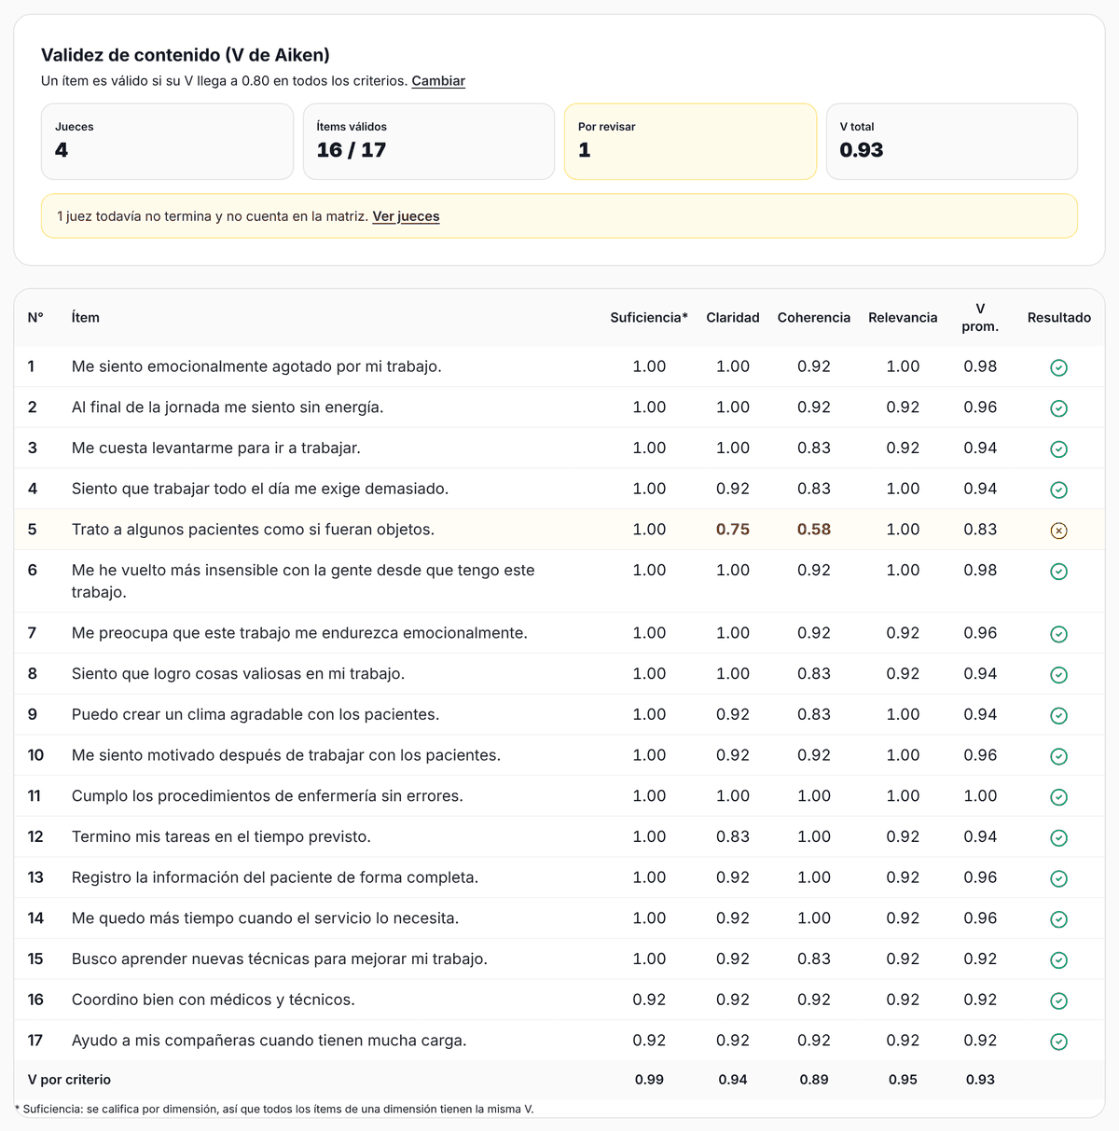Click the invalid X icon for item 5

pyautogui.click(x=1058, y=531)
